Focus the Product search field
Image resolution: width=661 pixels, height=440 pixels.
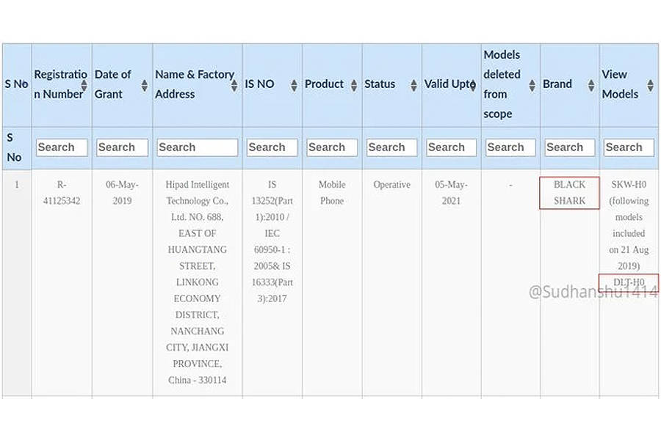point(332,147)
